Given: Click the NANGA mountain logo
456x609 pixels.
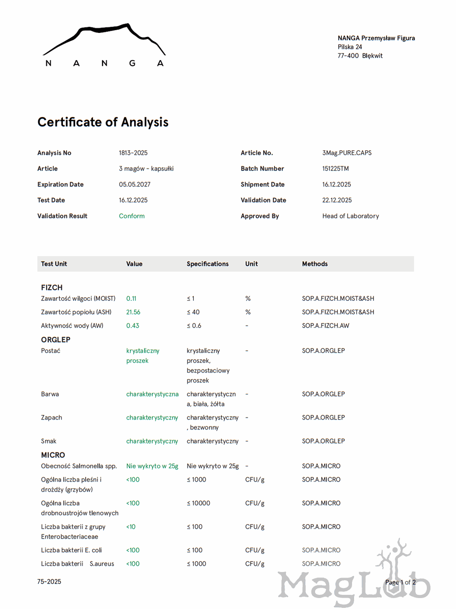Looking at the screenshot, I should point(104,45).
